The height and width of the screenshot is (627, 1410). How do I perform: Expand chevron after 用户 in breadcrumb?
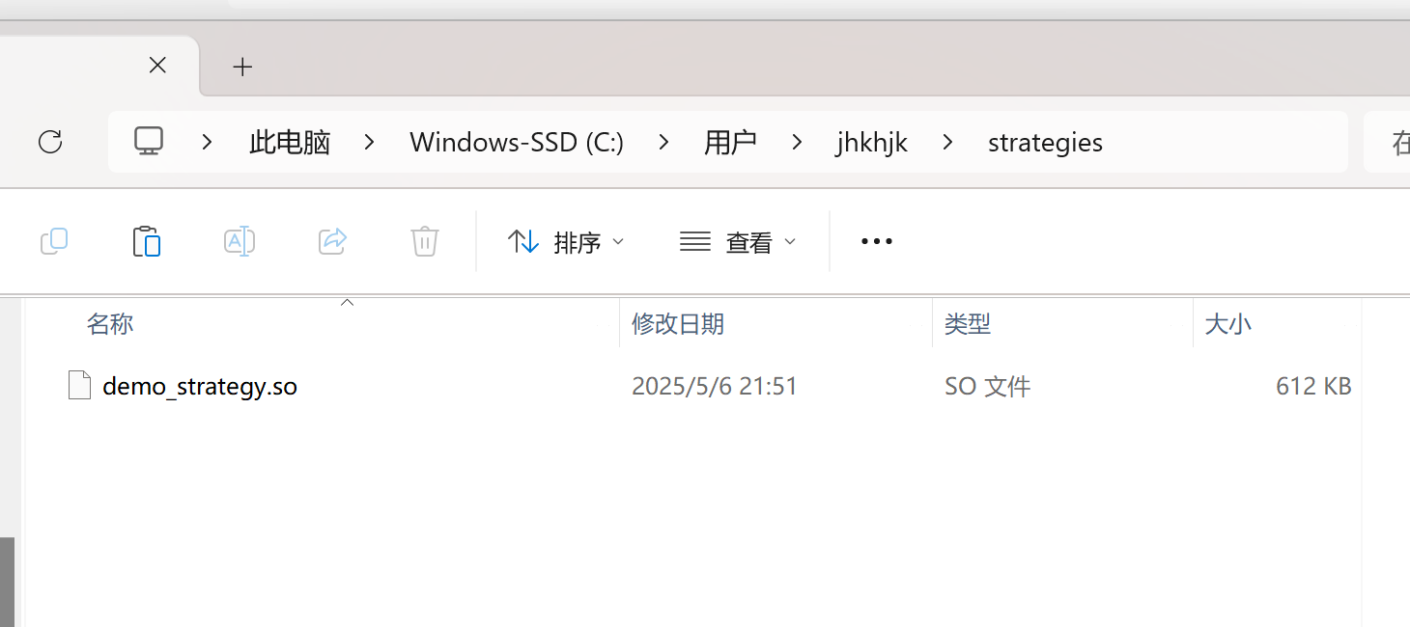coord(797,142)
